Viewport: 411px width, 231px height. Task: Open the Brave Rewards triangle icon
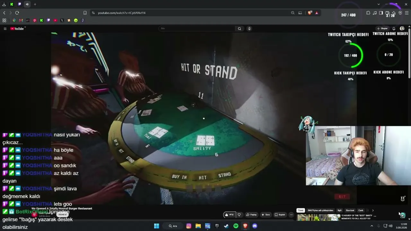[317, 13]
